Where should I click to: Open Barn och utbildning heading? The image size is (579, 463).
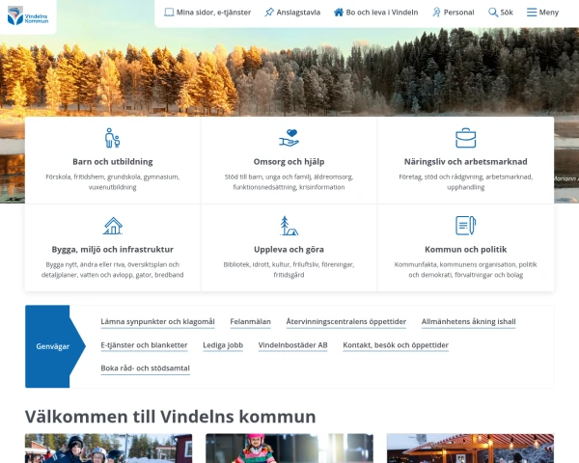click(113, 162)
